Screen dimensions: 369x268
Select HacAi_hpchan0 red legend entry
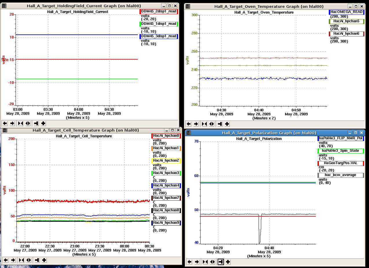(x=166, y=136)
